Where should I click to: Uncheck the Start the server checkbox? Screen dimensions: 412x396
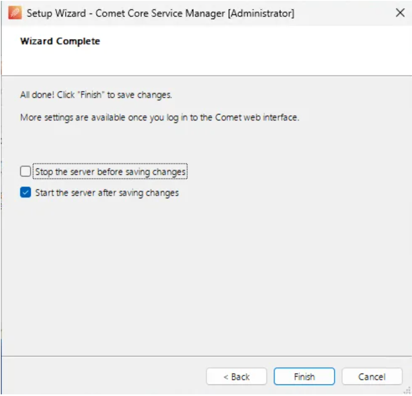[x=26, y=193]
